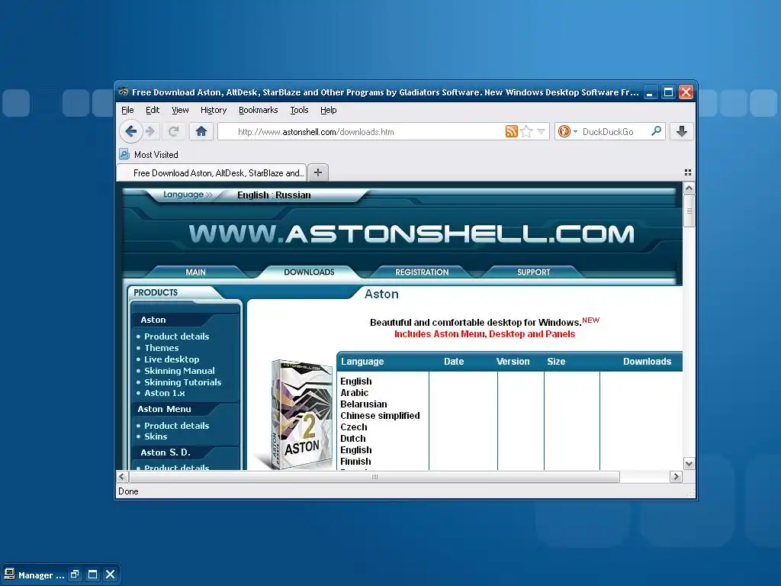
Task: Select Belarusian in the language list
Action: (x=364, y=404)
